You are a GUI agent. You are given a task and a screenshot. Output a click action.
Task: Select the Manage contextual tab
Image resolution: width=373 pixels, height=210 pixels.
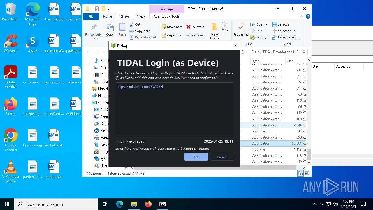pyautogui.click(x=167, y=9)
